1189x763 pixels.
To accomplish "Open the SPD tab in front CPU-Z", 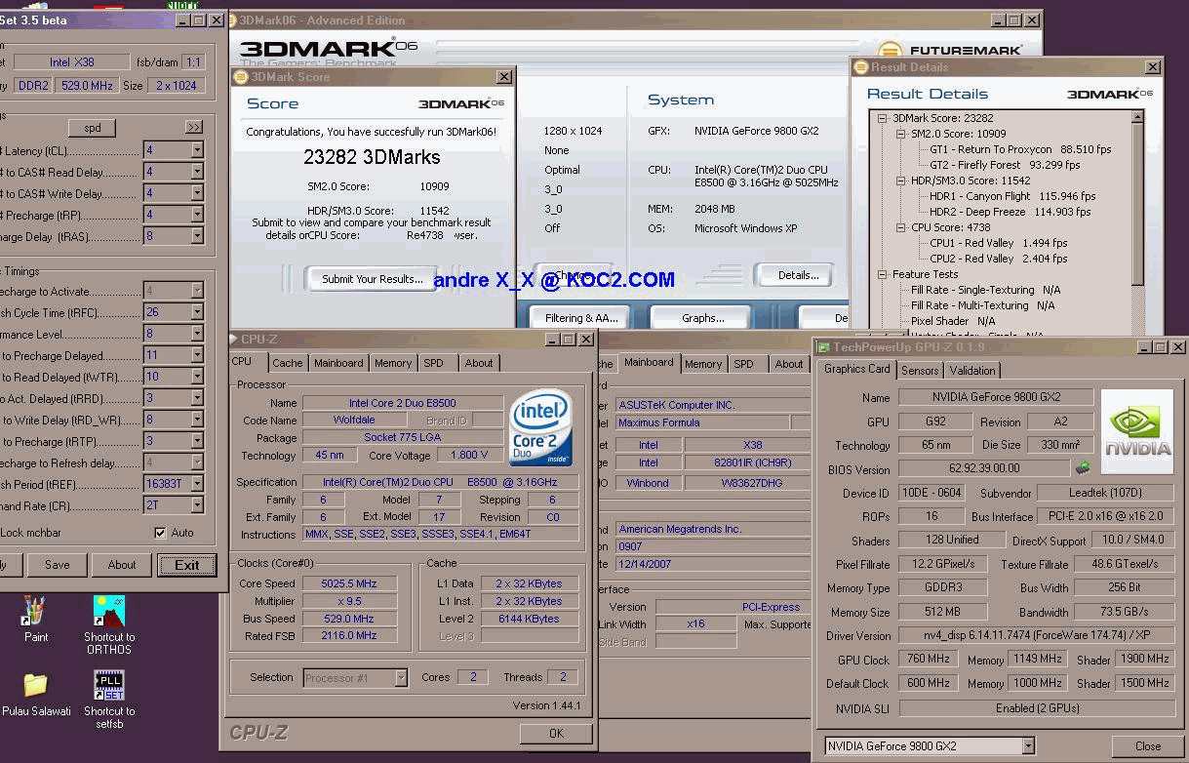I will [x=433, y=363].
